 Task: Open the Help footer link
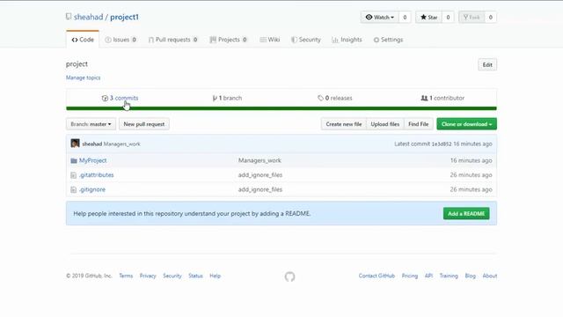(215, 276)
